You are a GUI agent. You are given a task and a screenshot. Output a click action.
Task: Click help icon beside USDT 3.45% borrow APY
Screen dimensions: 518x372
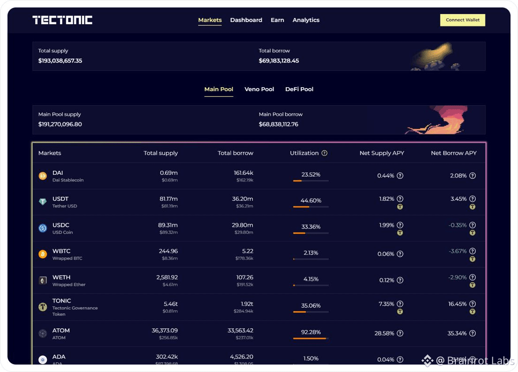[x=473, y=199]
